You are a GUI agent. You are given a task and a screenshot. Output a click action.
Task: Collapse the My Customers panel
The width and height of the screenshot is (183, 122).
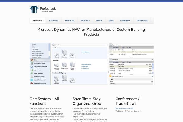tap(152, 45)
